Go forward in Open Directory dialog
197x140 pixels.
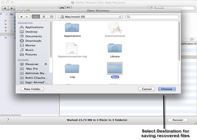point(27,17)
